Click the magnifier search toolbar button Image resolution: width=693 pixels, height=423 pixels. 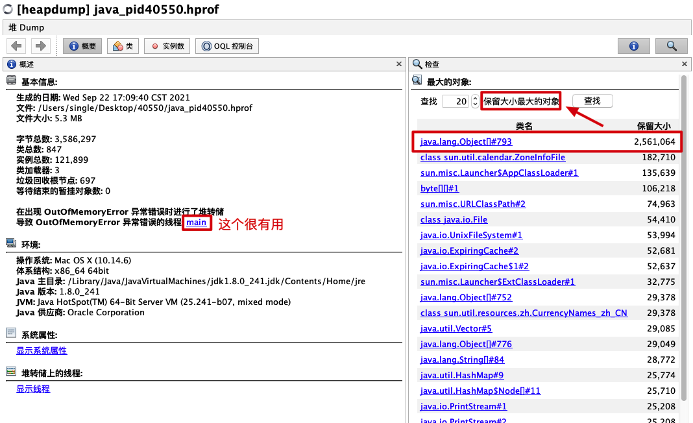[672, 46]
